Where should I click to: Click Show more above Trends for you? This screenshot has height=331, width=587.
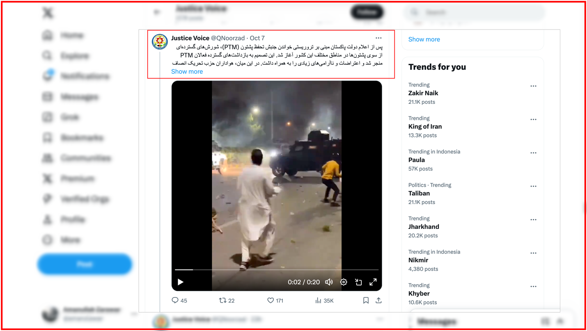(x=424, y=39)
